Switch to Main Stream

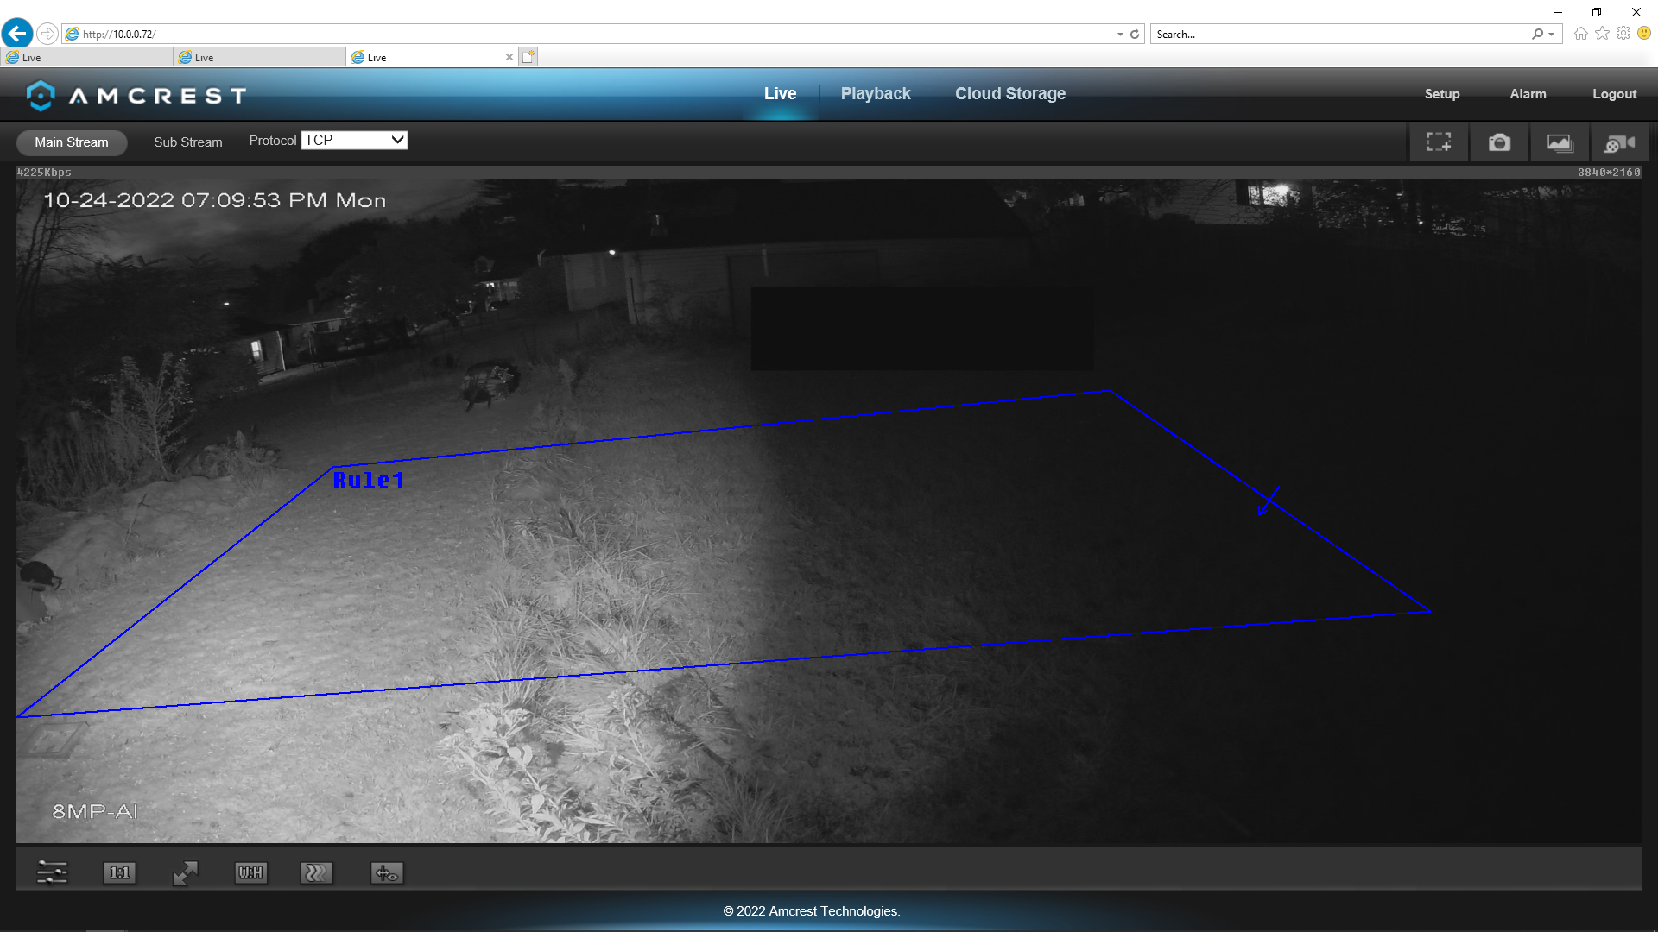[72, 142]
